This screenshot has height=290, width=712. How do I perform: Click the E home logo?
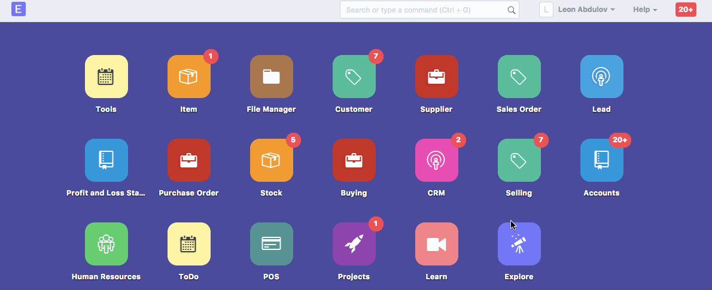(x=19, y=9)
